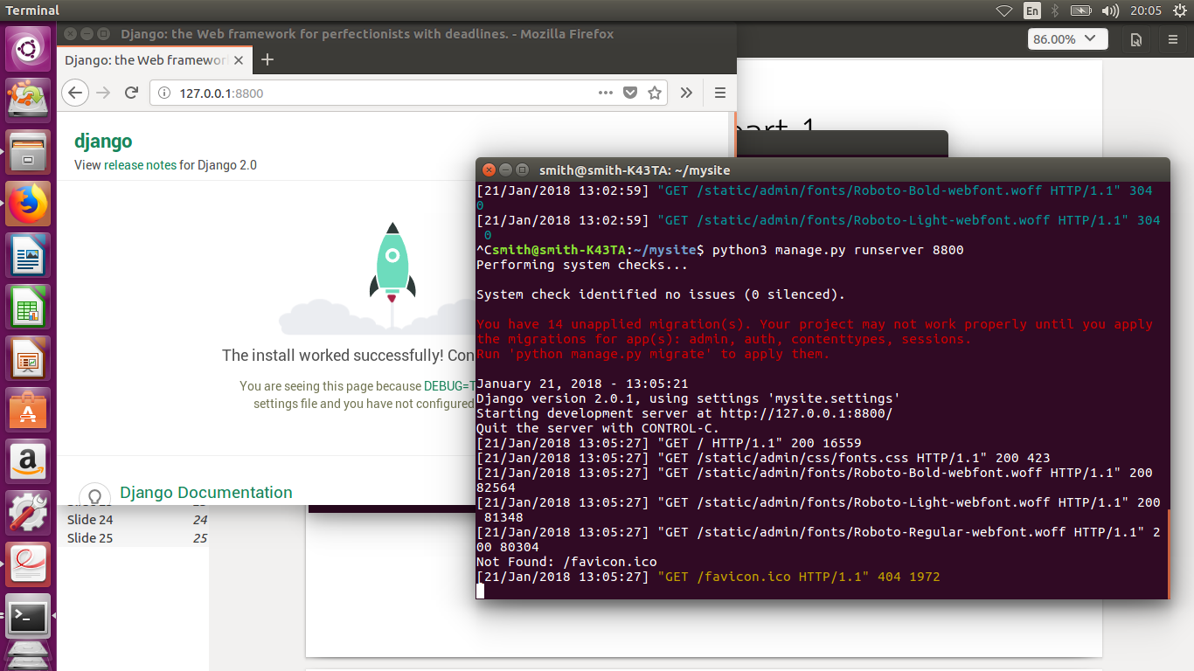The width and height of the screenshot is (1194, 671).
Task: Launch LibreOffice Impress from launcher
Action: [x=29, y=359]
